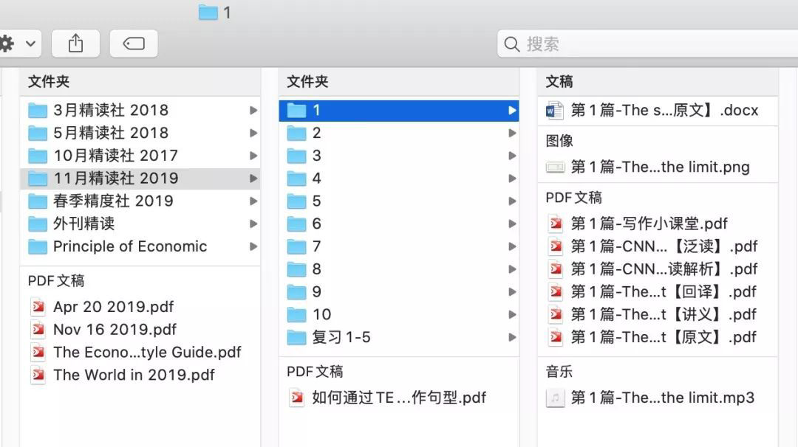Image resolution: width=798 pixels, height=447 pixels.
Task: Select the 第1篇-写作小课堂.pdf file
Action: [649, 223]
